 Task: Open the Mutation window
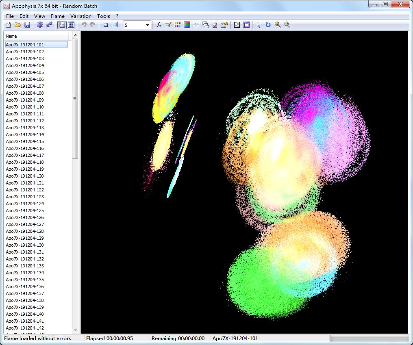tap(196, 25)
